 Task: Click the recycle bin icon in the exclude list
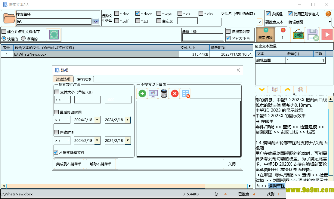[164, 93]
